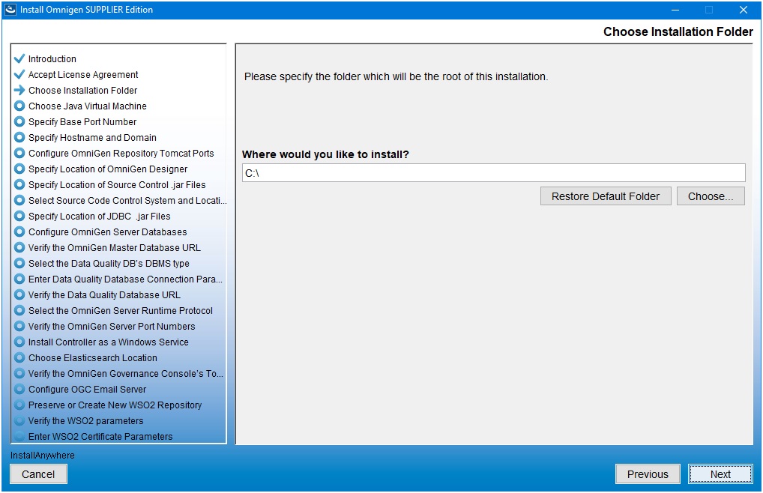Select Preserve or Create New WSO2 Repository text
763x493 pixels.
pos(115,405)
